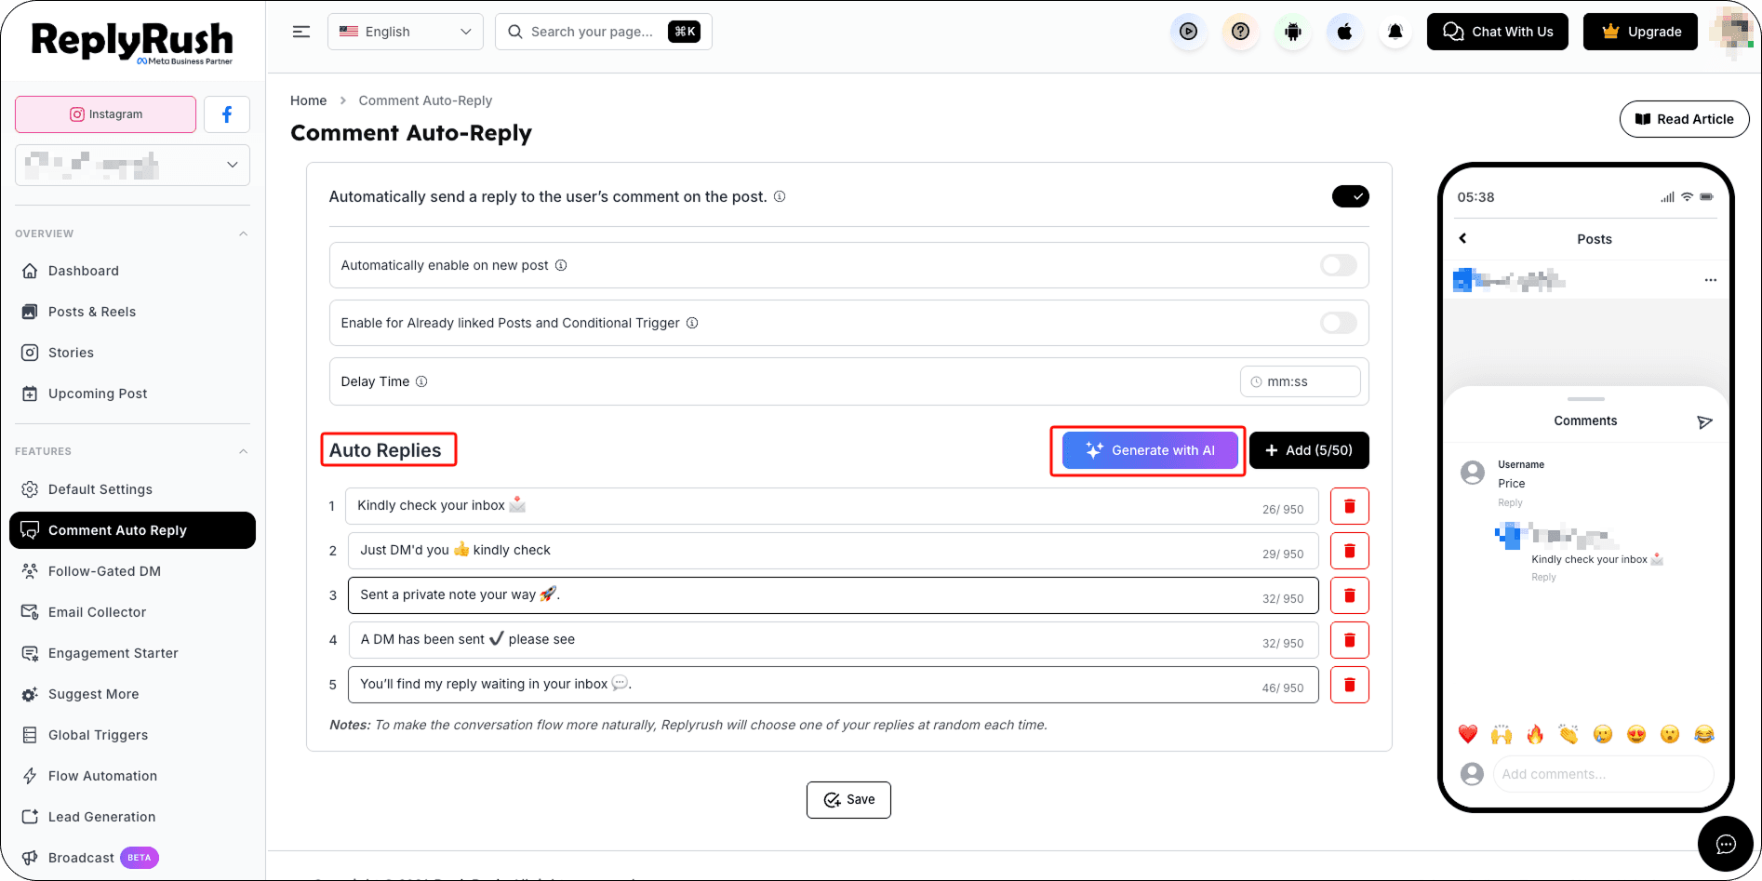1762x881 pixels.
Task: Open the three-dot menu in phone preview
Action: 1710,280
